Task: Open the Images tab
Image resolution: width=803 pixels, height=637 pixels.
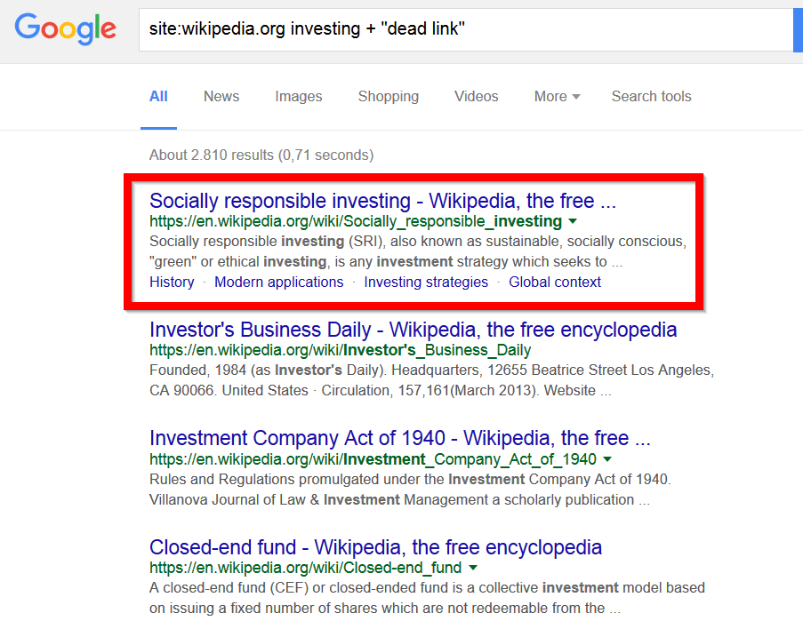Action: [299, 96]
